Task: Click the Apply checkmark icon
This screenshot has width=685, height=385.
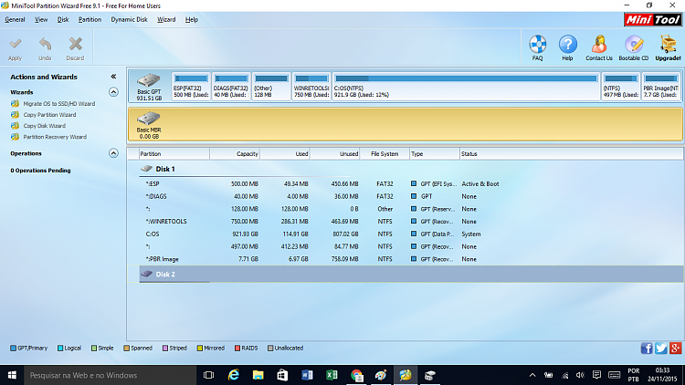Action: pyautogui.click(x=16, y=44)
